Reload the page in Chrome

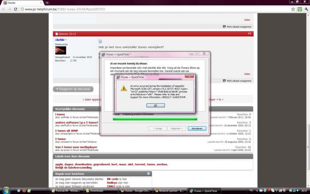15,9
